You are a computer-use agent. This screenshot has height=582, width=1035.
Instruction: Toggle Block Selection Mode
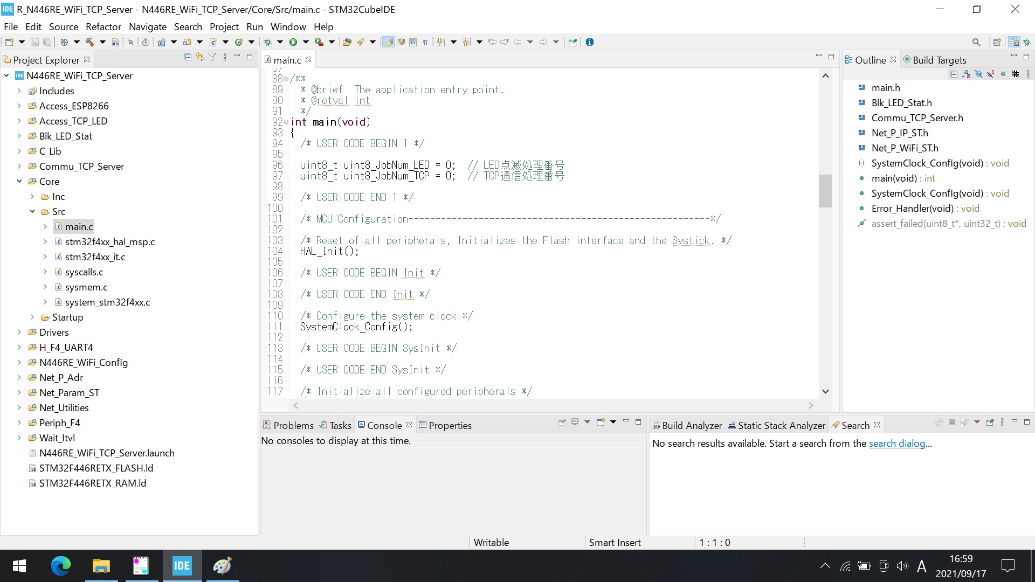(413, 42)
